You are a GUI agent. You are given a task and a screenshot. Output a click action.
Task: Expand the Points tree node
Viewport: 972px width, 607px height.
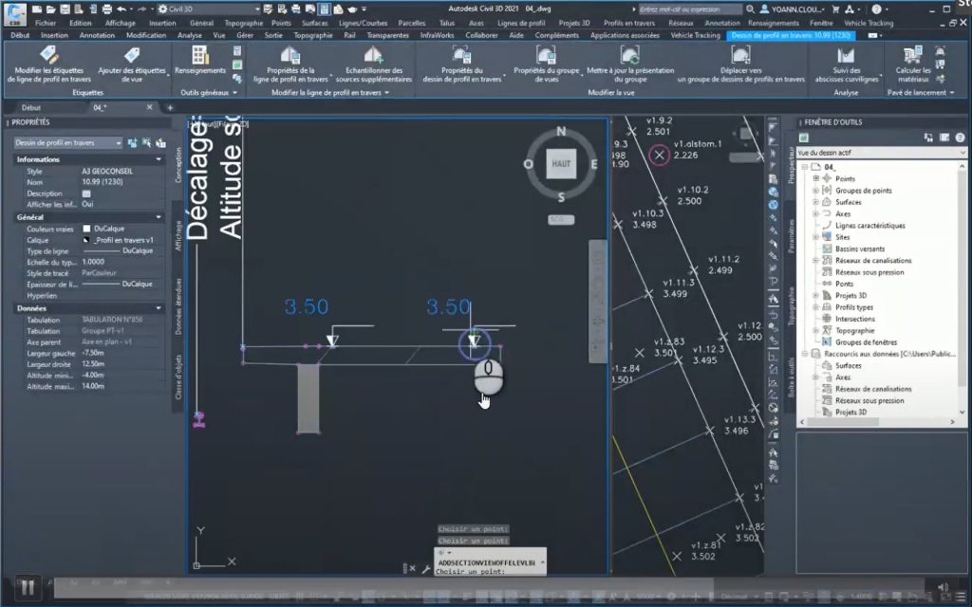point(817,175)
